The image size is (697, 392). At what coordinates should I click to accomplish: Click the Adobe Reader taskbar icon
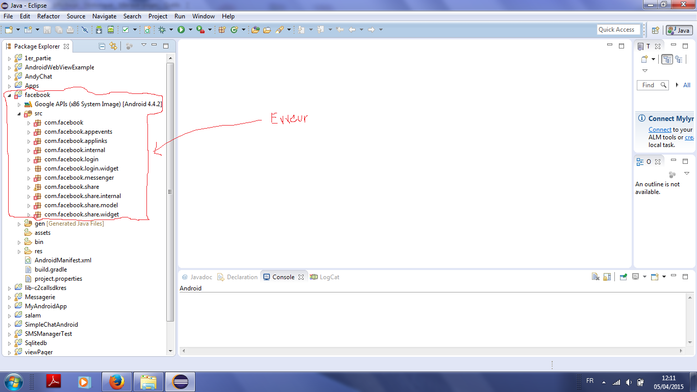(54, 381)
